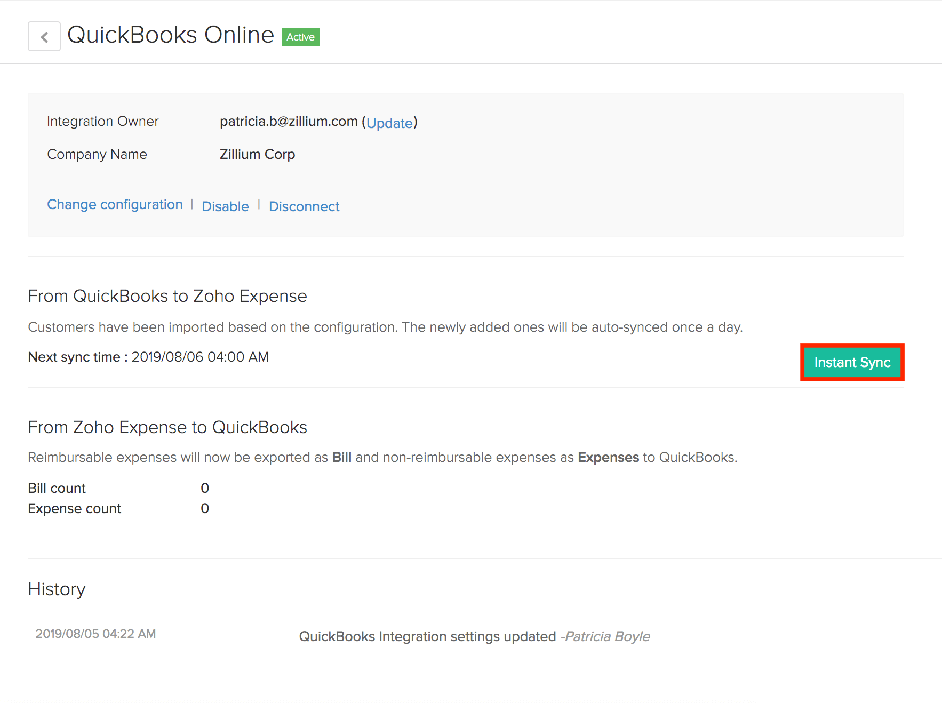
Task: Click the From Zoho Expense to QuickBooks heading
Action: tap(167, 427)
